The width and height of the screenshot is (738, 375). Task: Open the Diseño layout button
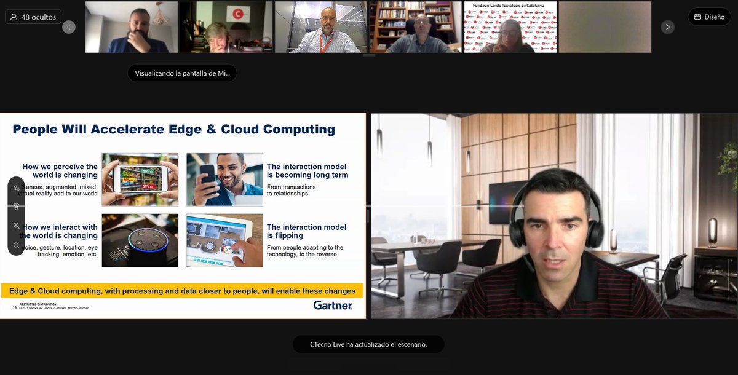coord(709,17)
